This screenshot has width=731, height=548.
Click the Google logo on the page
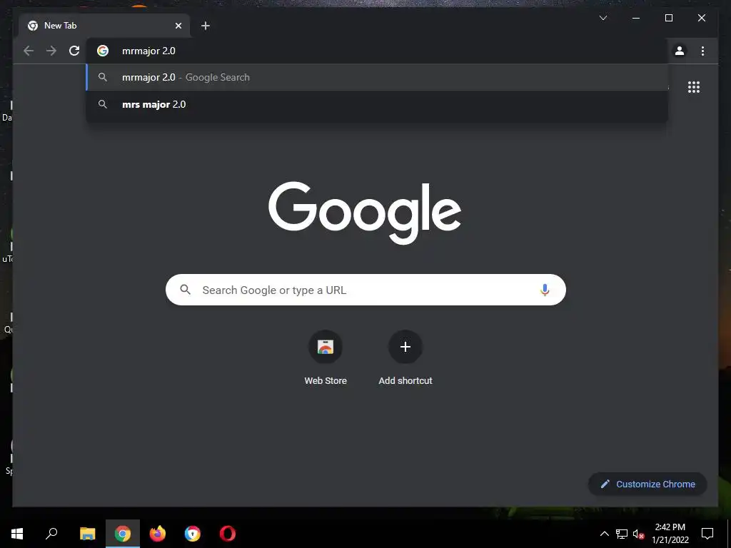[x=365, y=213]
